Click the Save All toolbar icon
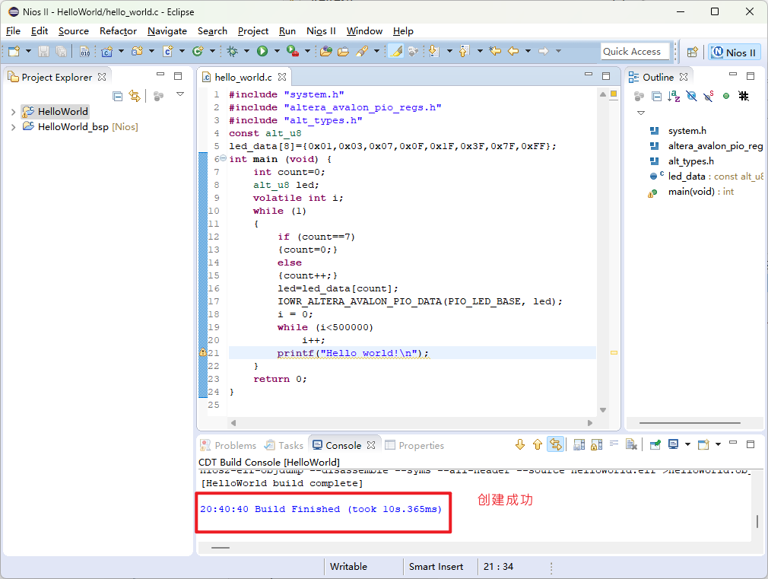 point(62,51)
